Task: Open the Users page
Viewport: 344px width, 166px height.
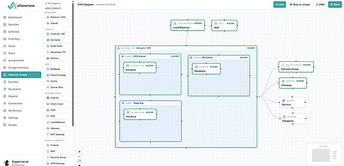Action: [21, 46]
